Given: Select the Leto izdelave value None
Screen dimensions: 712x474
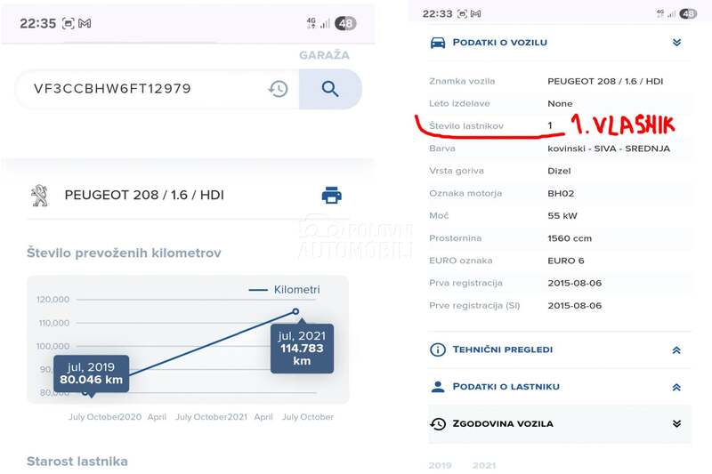Looking at the screenshot, I should [x=560, y=104].
